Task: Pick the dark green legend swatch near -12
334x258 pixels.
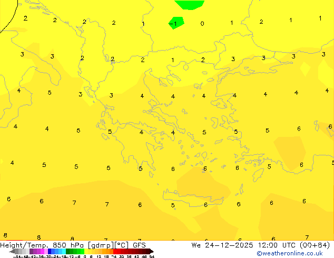Action: [68, 251]
